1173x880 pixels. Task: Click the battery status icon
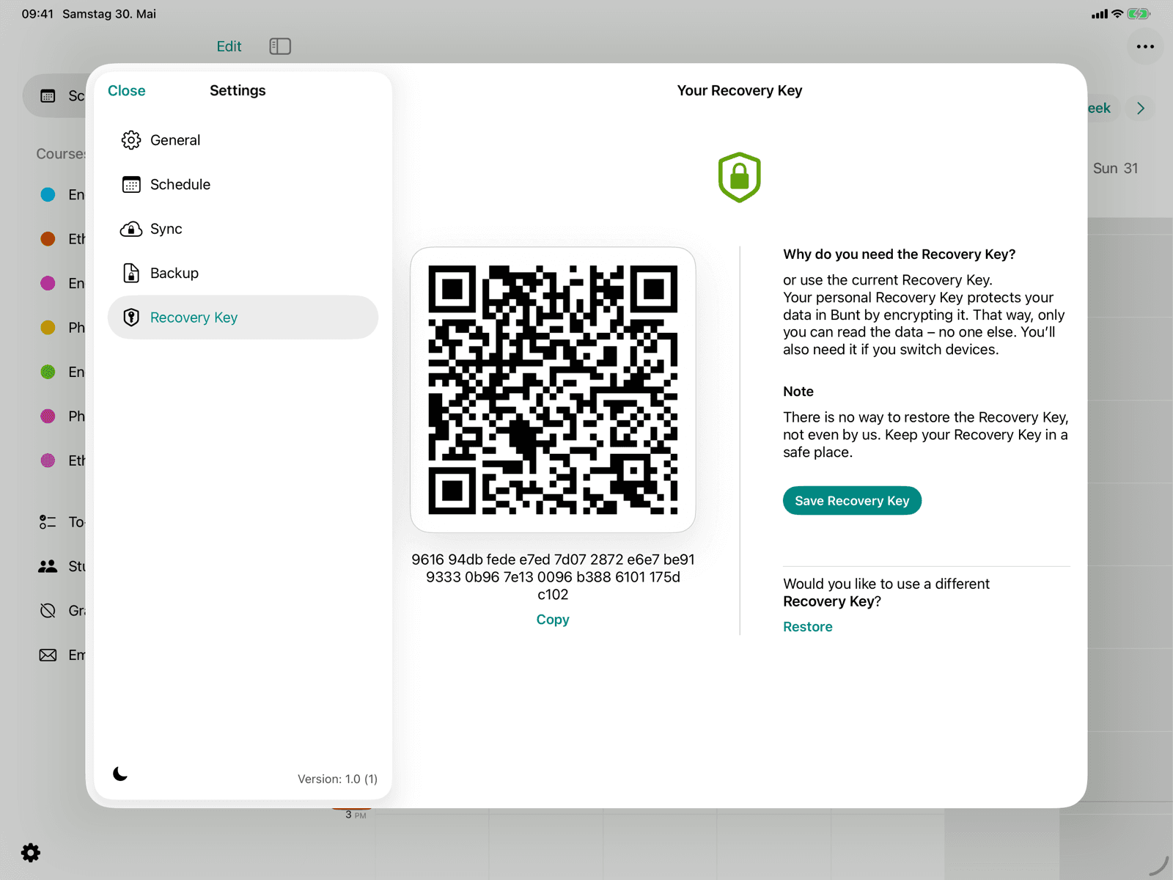click(1139, 14)
